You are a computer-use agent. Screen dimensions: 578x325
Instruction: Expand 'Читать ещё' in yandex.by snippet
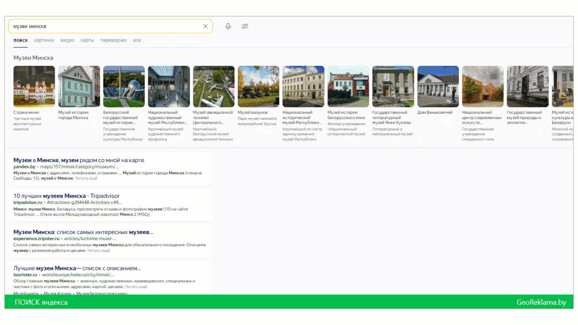pos(86,178)
